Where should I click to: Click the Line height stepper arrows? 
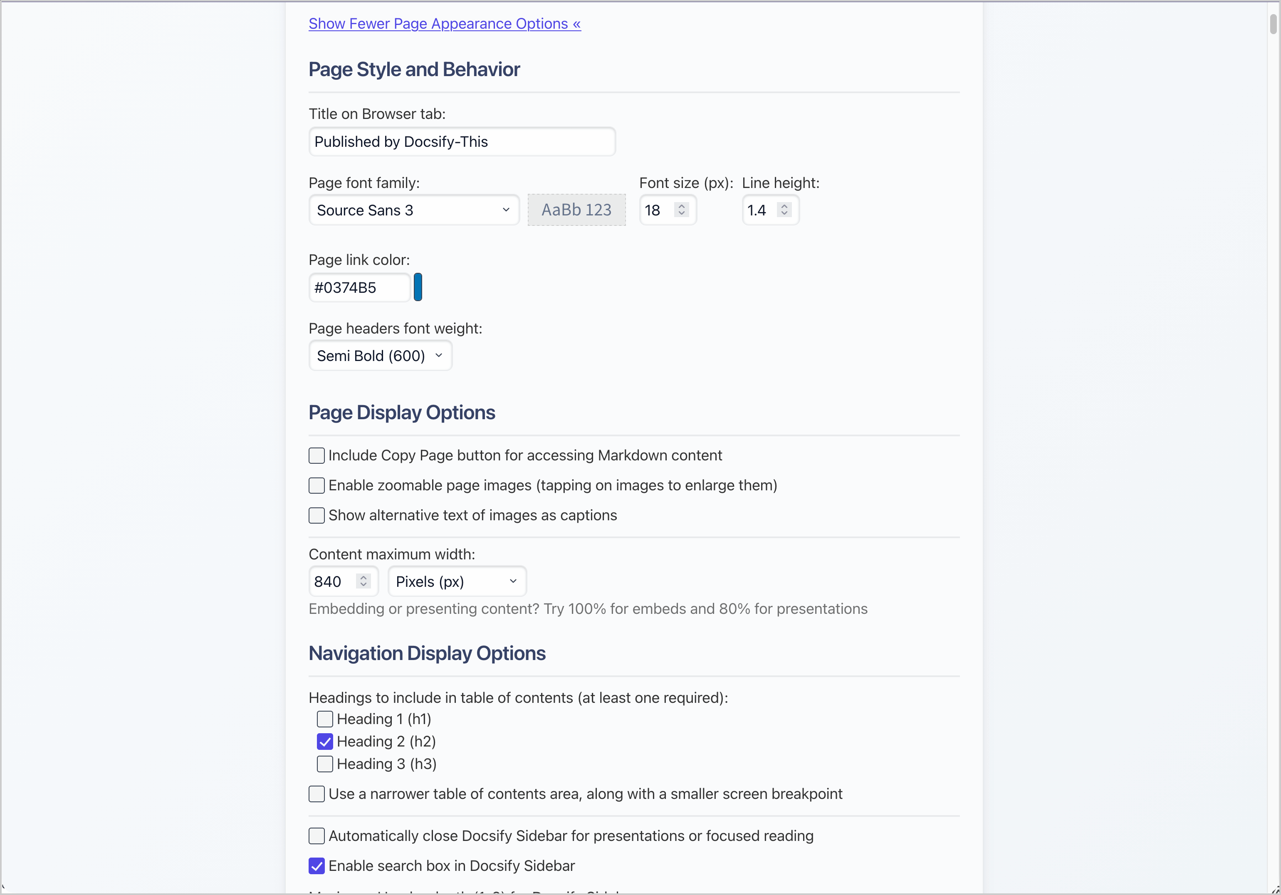tap(784, 210)
